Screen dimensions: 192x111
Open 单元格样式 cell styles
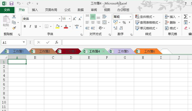click(x=146, y=28)
